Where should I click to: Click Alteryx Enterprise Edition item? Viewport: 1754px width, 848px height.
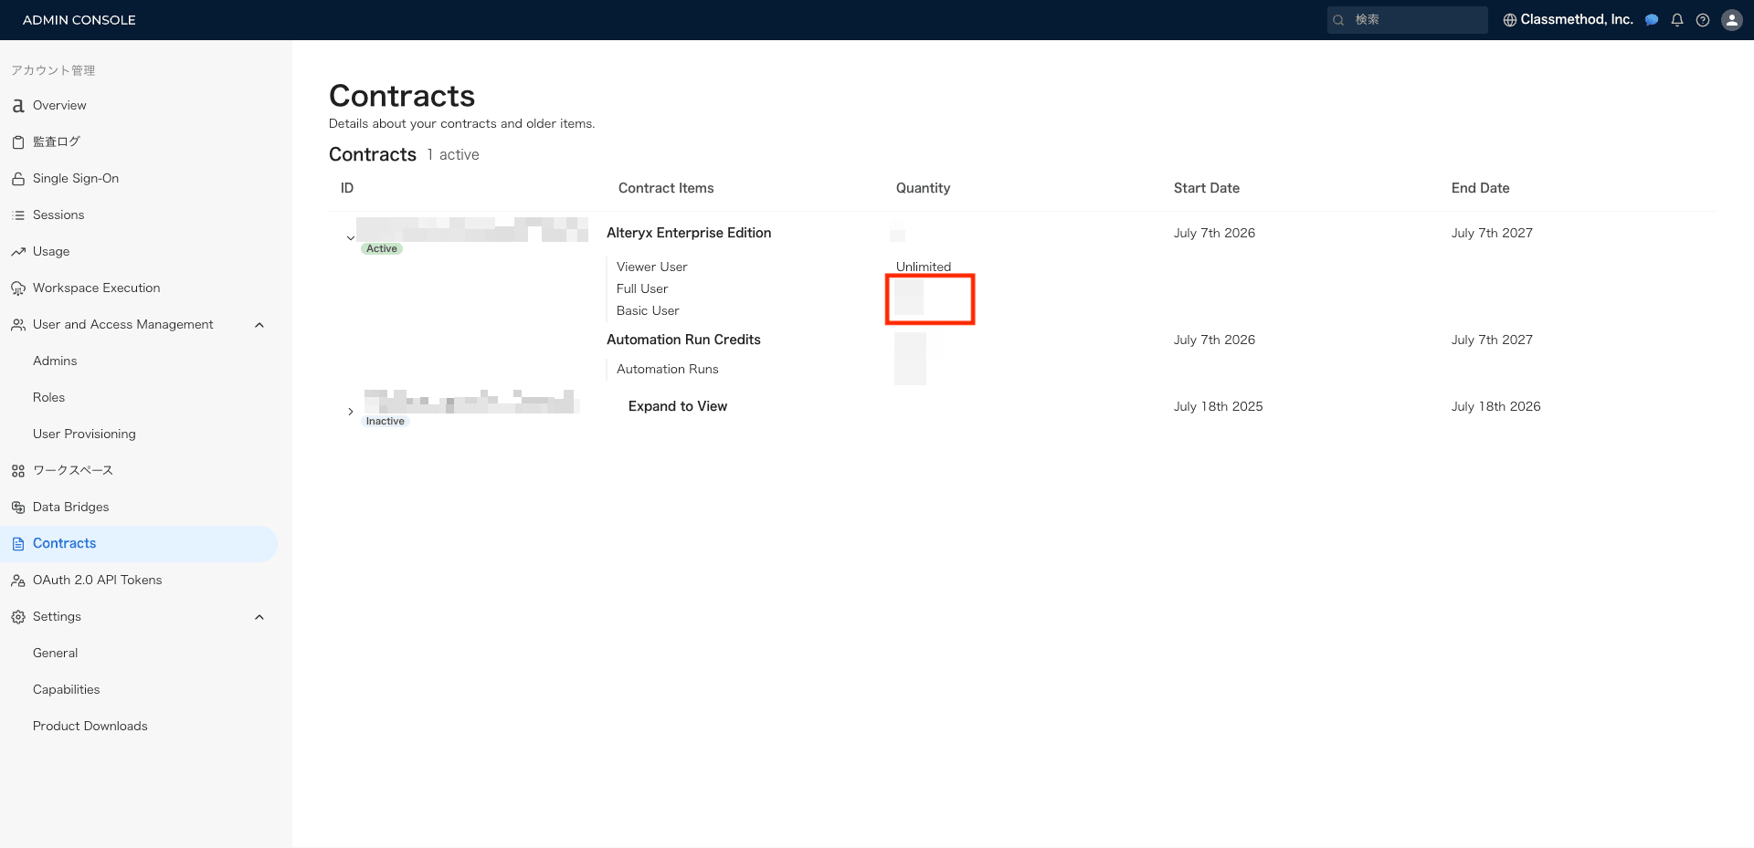click(x=689, y=233)
